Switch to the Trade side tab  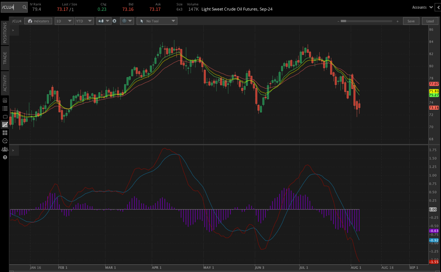(5, 58)
